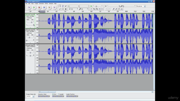Click the first track's gain slider

point(31,22)
